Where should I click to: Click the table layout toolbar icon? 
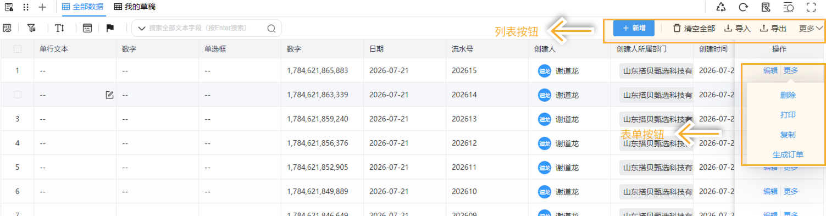point(87,28)
